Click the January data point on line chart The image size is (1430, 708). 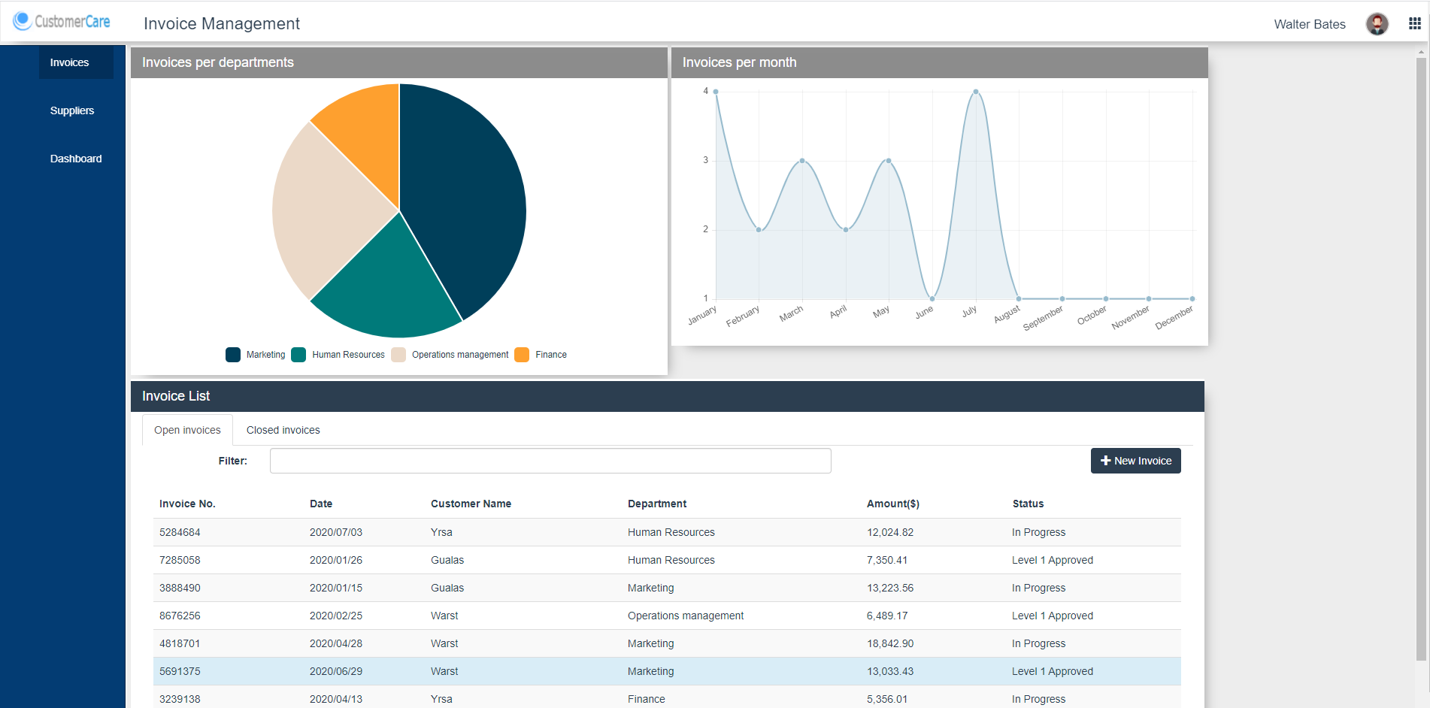[716, 92]
